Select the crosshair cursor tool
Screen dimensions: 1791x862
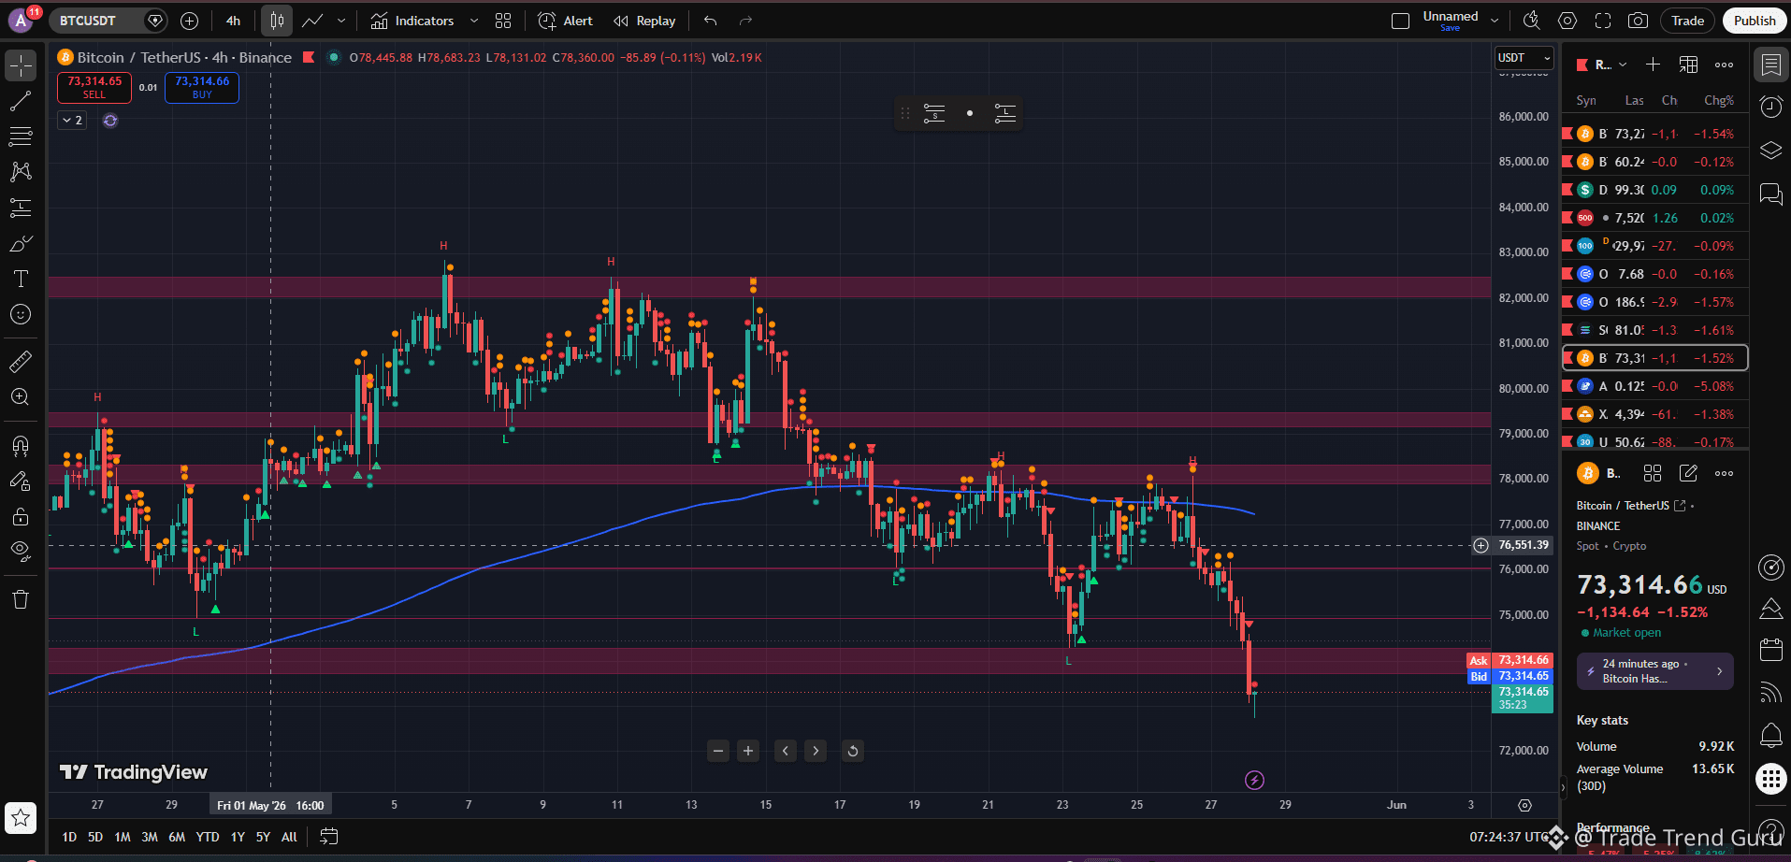[21, 65]
